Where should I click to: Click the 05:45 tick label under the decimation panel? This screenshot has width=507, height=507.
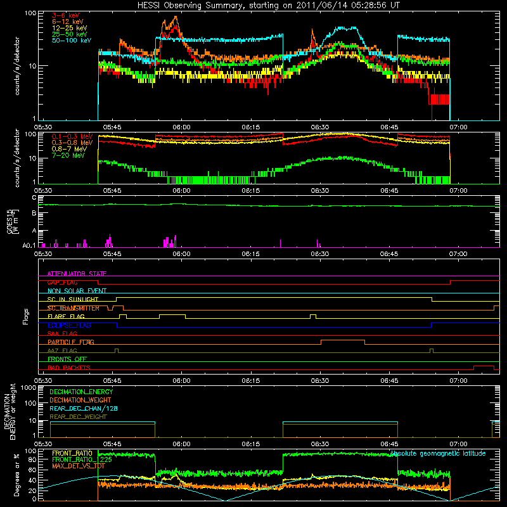point(112,444)
